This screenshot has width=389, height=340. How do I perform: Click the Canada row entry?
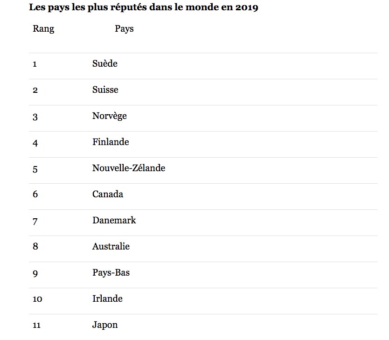pyautogui.click(x=108, y=194)
